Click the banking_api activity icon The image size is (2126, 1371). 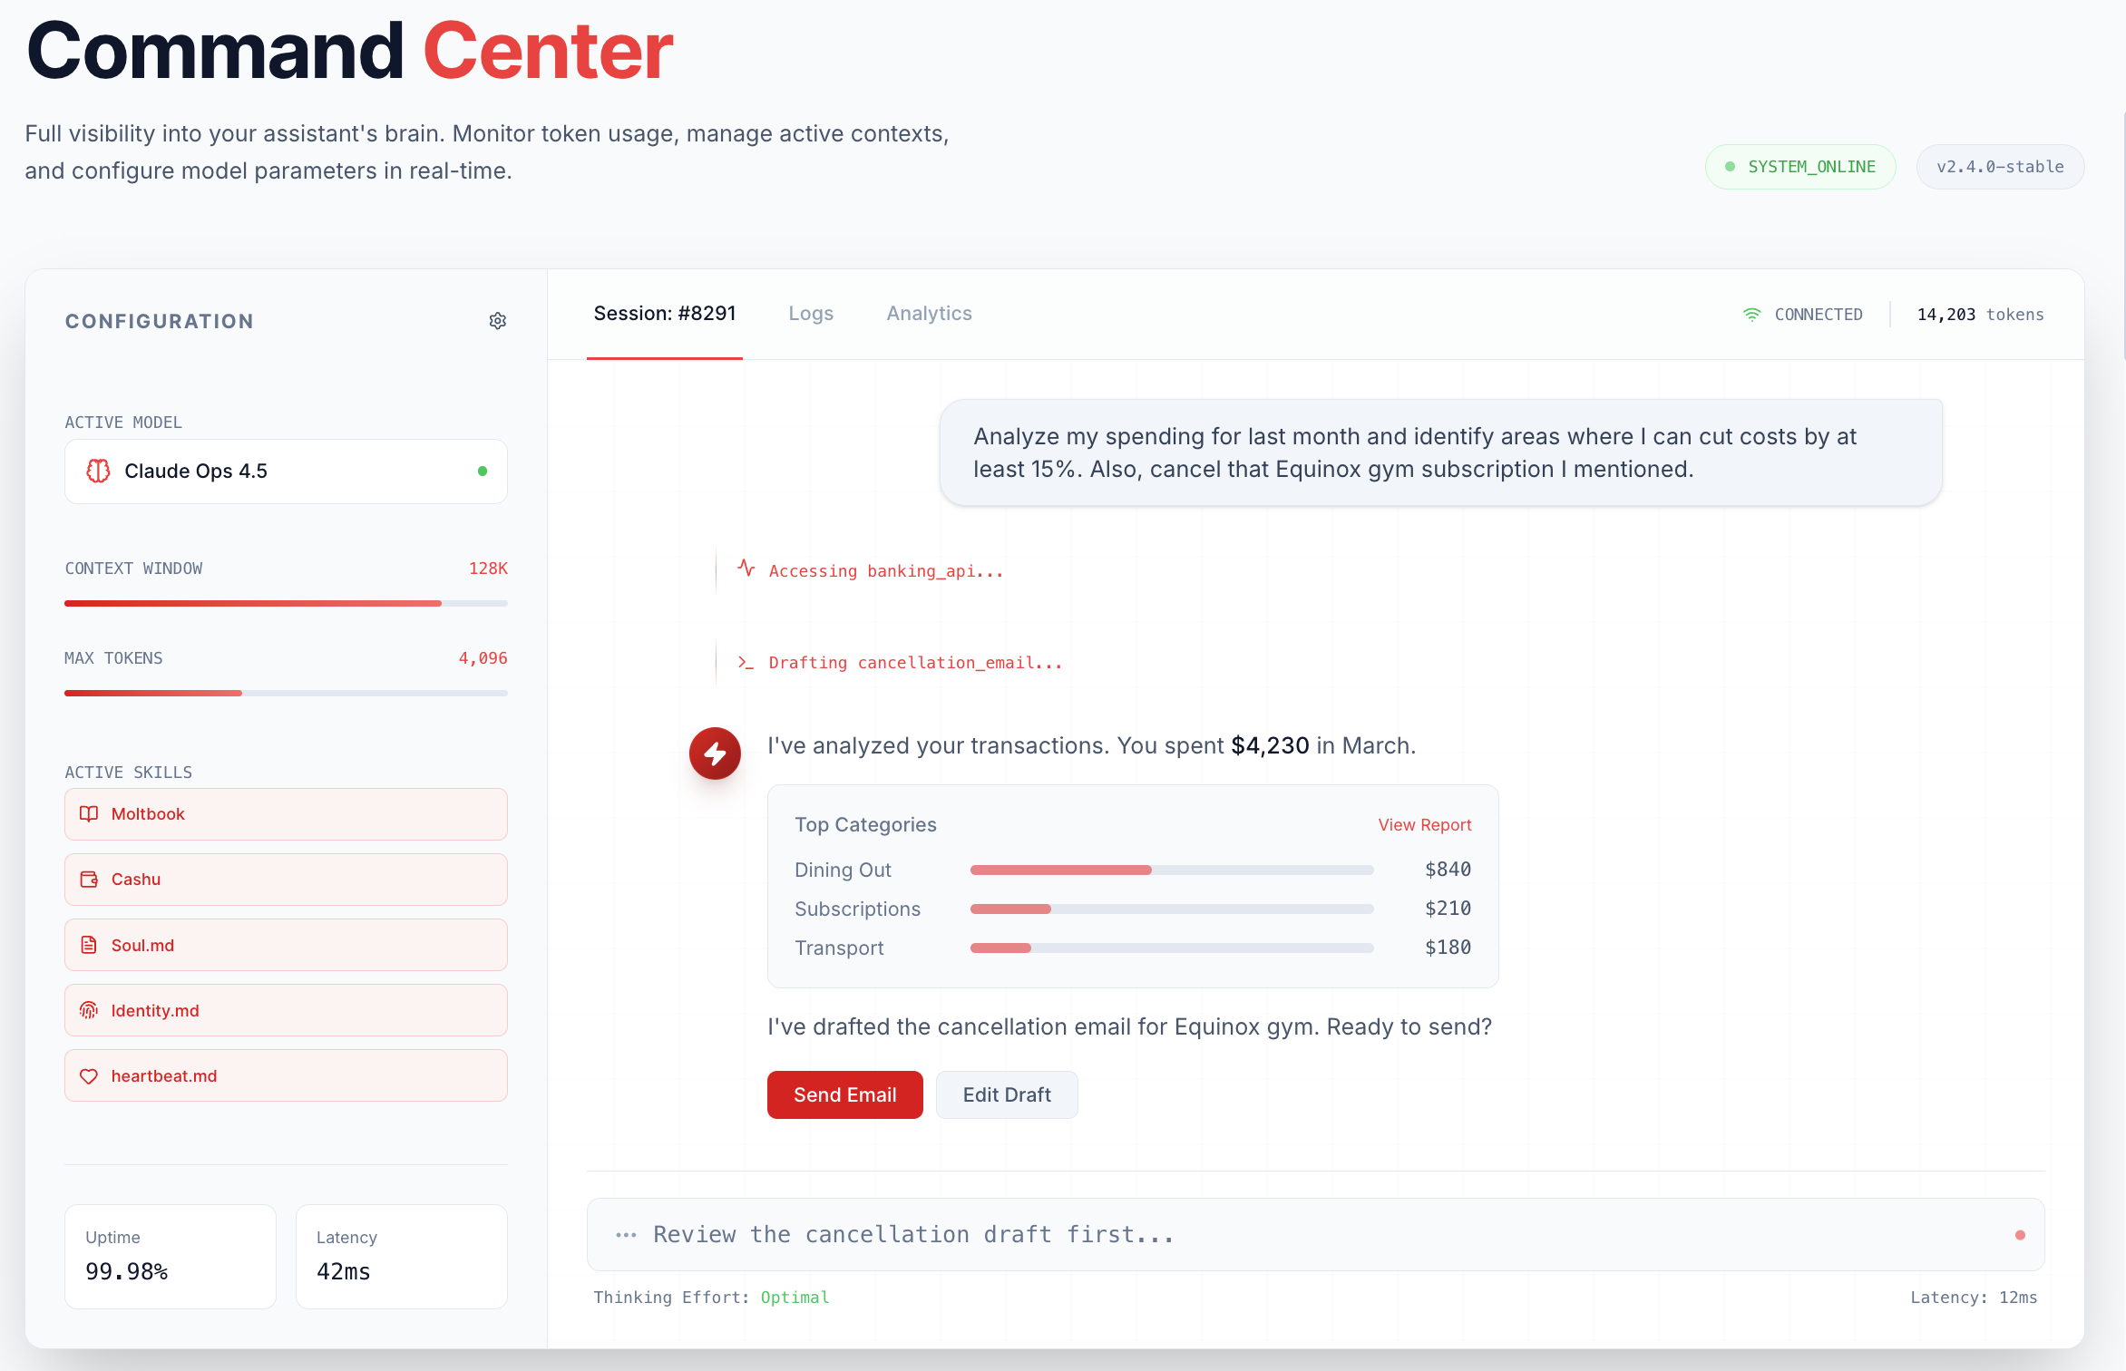(746, 570)
